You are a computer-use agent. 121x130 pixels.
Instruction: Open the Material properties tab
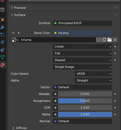point(2,65)
